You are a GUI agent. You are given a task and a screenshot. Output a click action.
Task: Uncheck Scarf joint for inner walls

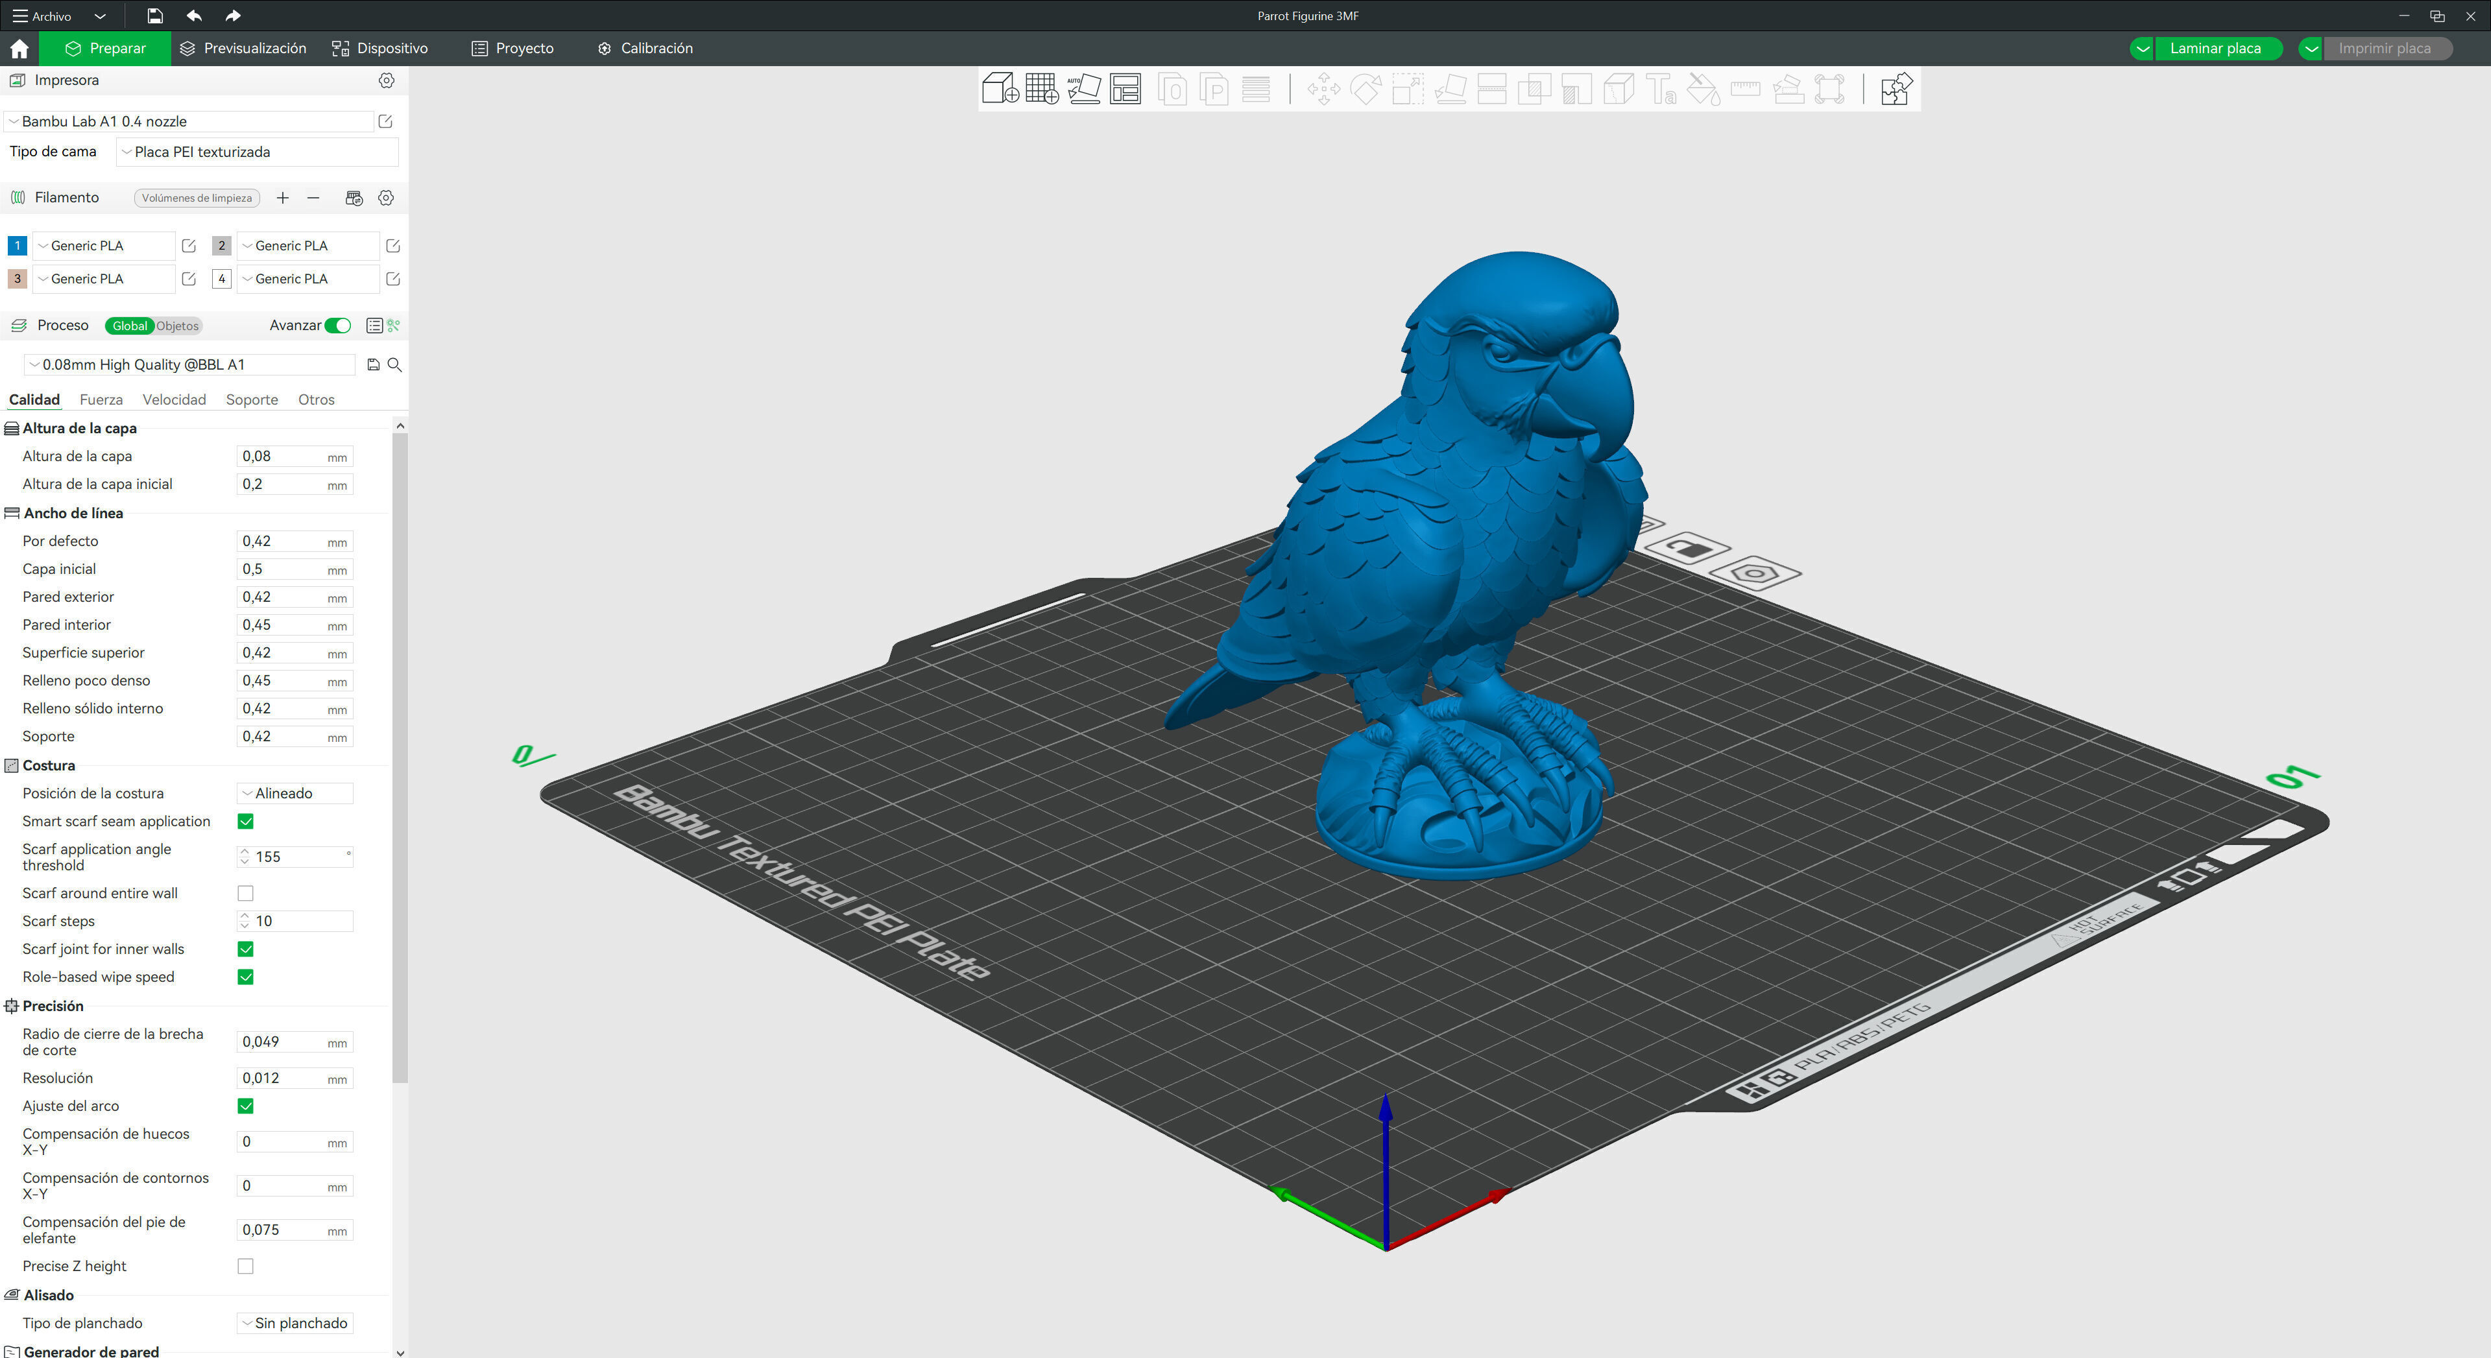tap(246, 949)
